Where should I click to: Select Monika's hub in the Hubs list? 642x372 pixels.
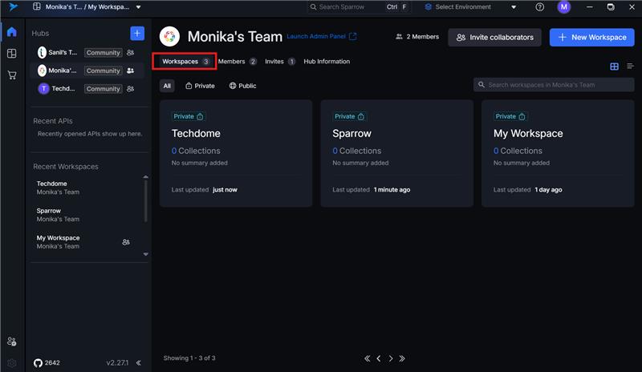click(x=87, y=71)
